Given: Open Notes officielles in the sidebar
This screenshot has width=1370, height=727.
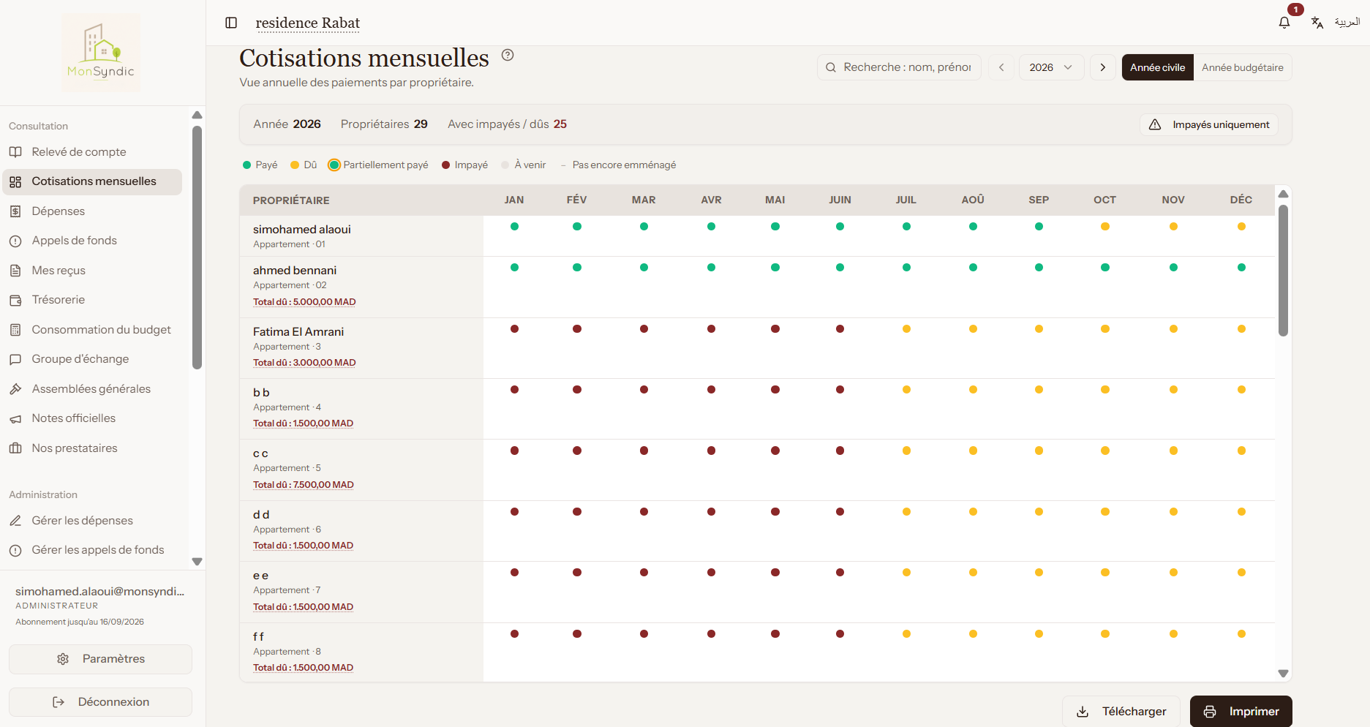Looking at the screenshot, I should [x=92, y=418].
